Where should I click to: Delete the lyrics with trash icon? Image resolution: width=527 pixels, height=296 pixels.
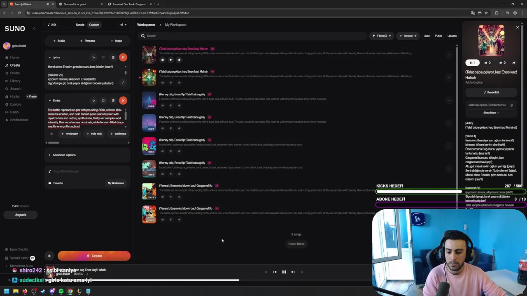[113, 58]
